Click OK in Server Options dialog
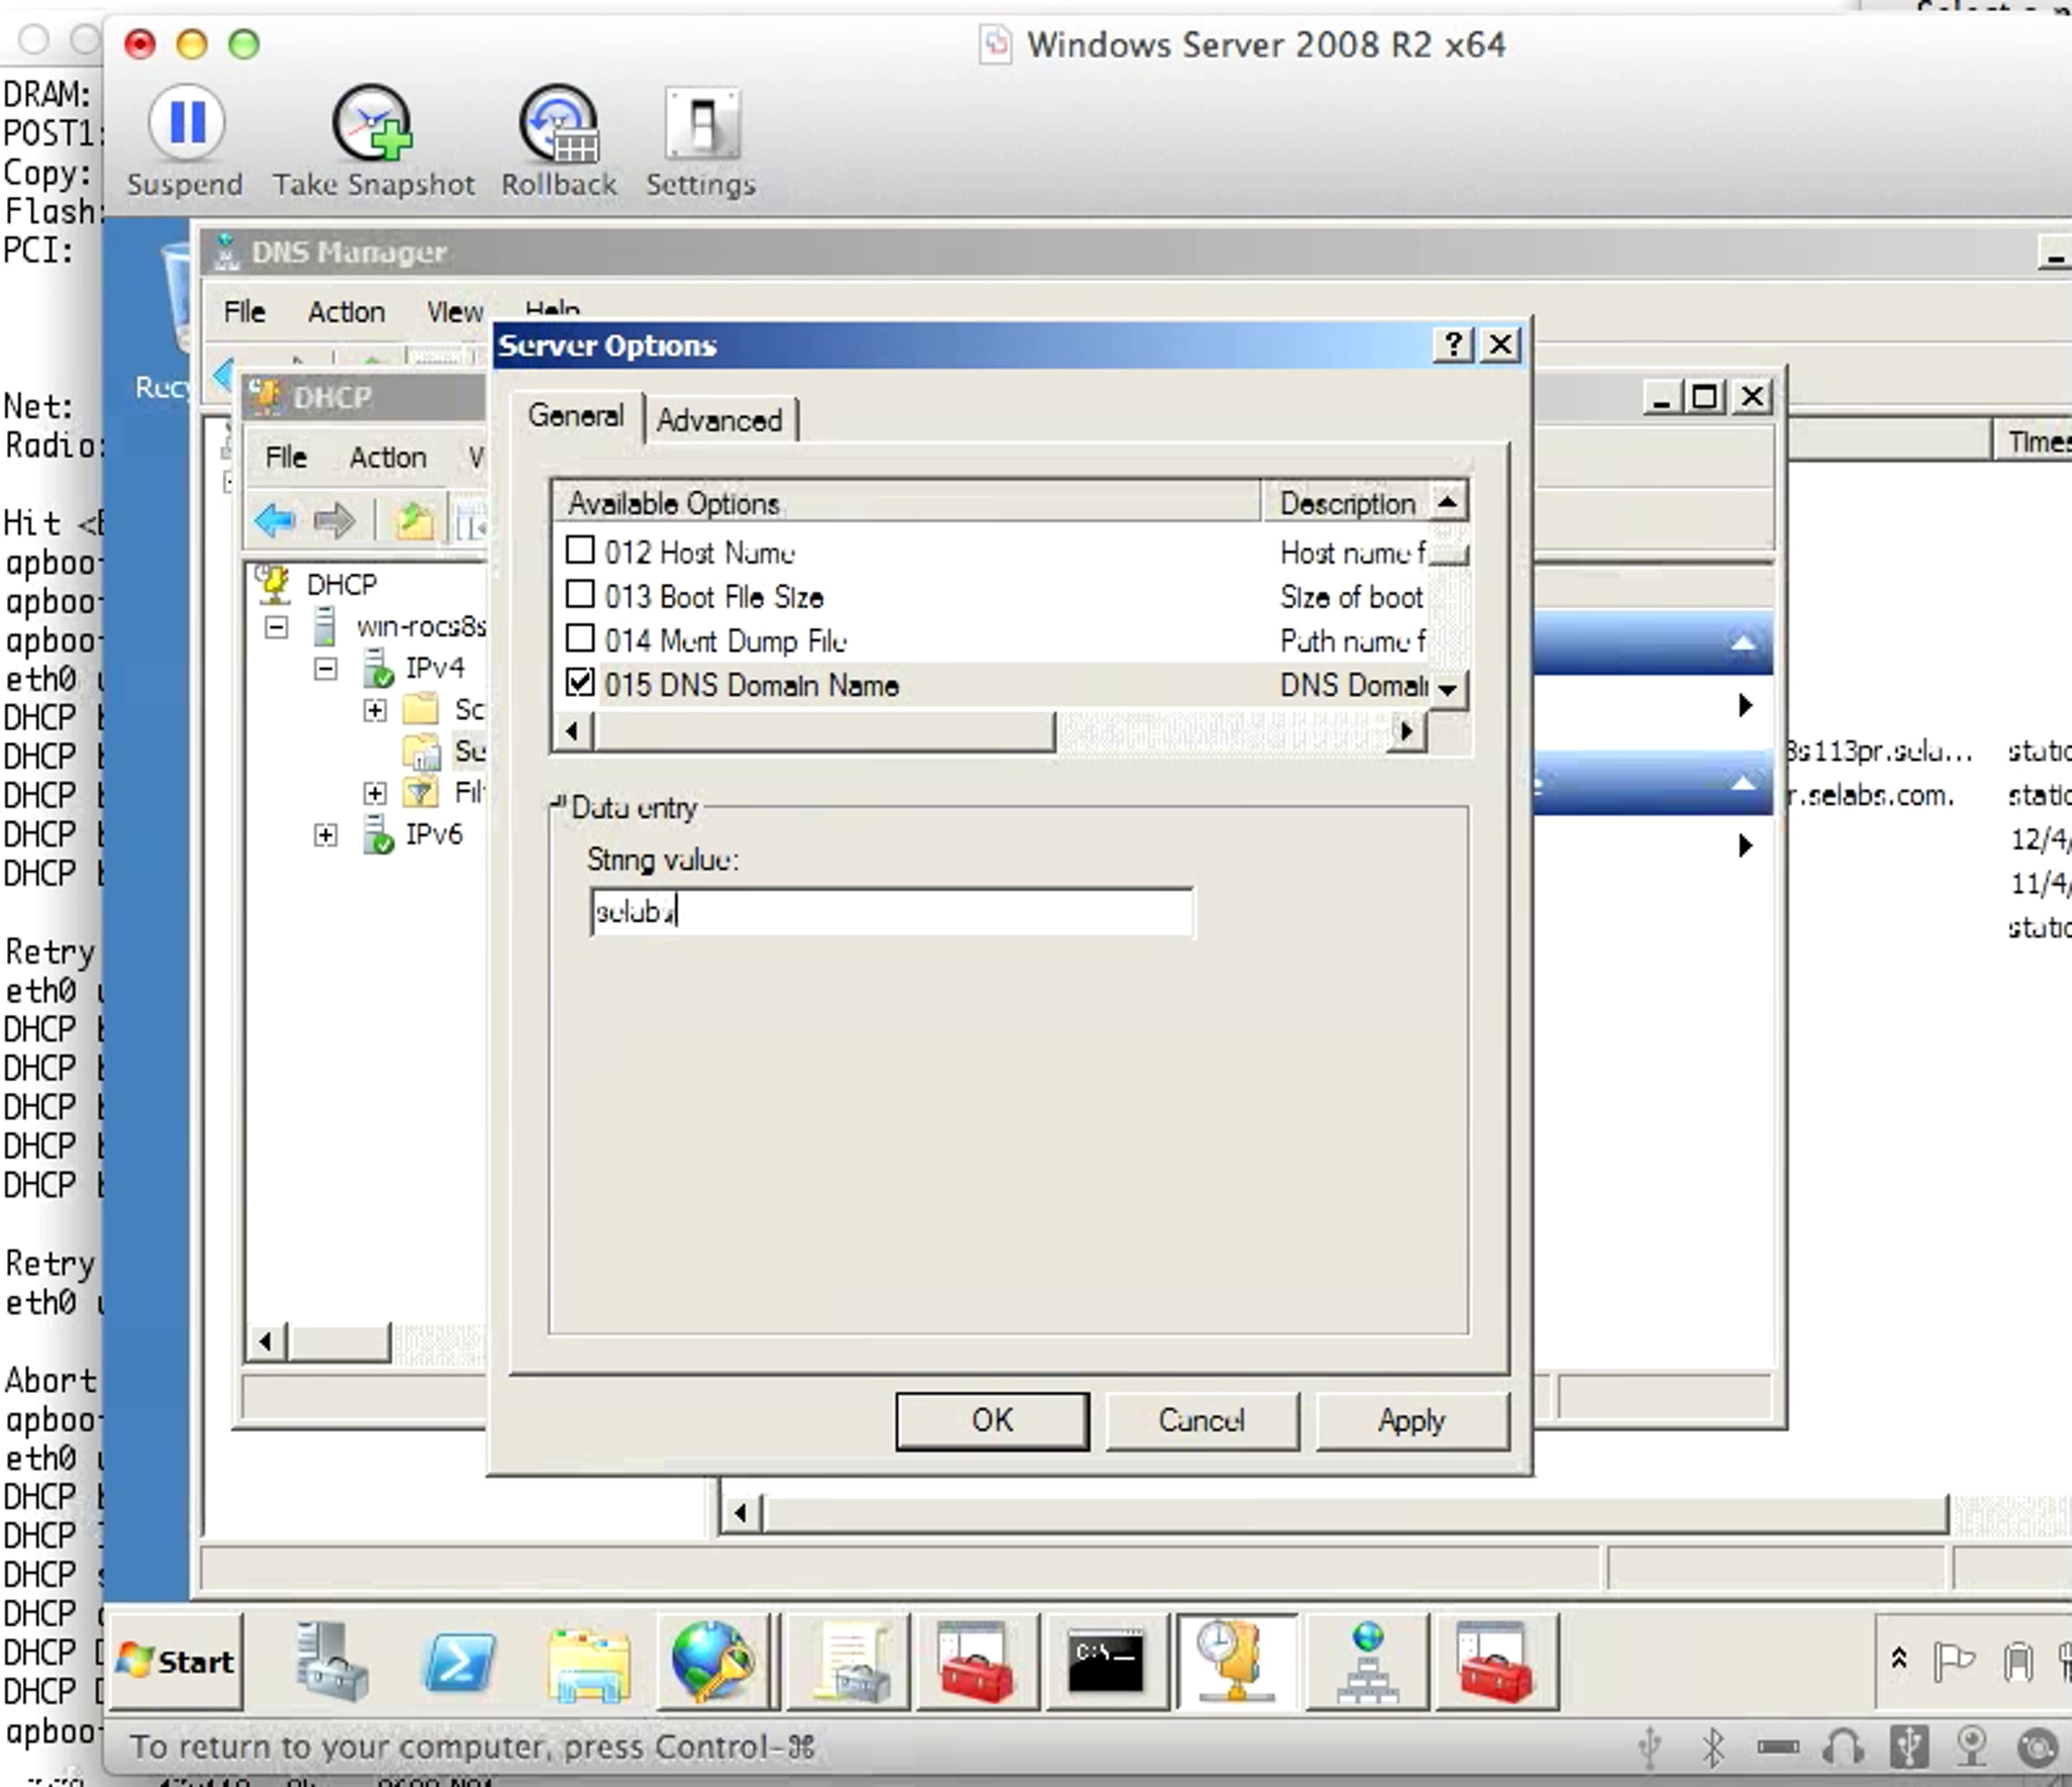2072x1787 pixels. (992, 1421)
